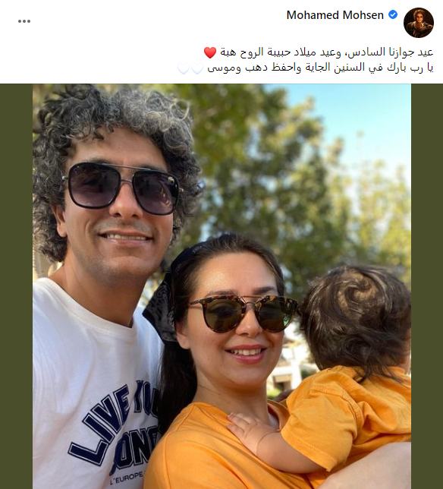Click the woman's face in the photo

point(237,324)
